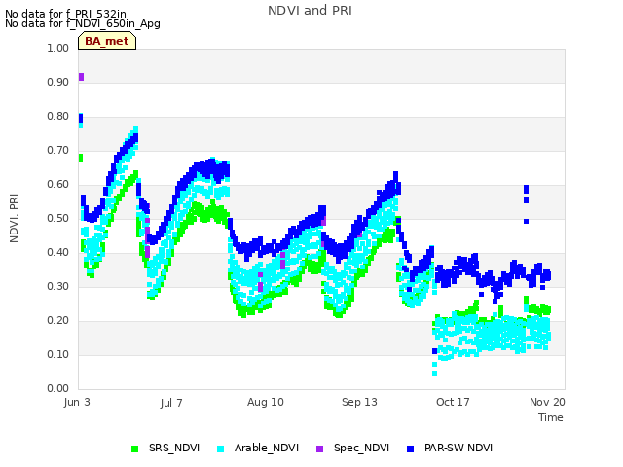Select the SRS_NDVI legend label
Image resolution: width=623 pixels, height=467 pixels.
[x=174, y=448]
